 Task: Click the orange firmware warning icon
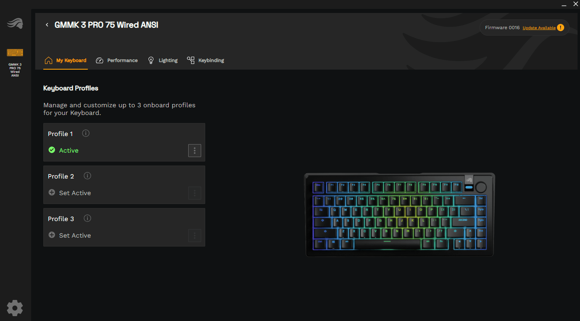tap(560, 28)
